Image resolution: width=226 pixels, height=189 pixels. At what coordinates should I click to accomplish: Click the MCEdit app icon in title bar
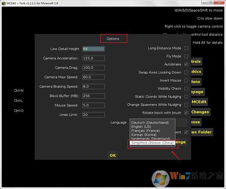3,3
